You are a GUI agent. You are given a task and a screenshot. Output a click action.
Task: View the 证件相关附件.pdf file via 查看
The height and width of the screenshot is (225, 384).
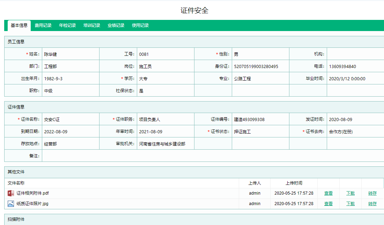tap(328, 193)
